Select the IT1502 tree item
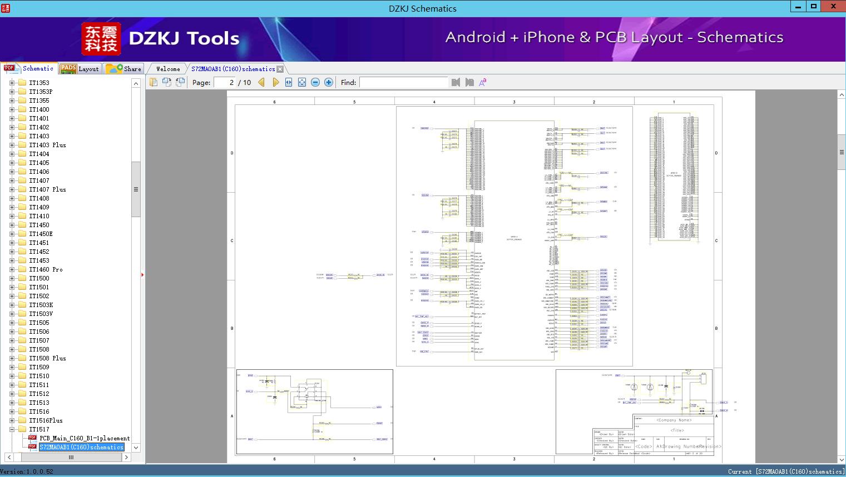Viewport: 846px width, 477px height. 39,296
